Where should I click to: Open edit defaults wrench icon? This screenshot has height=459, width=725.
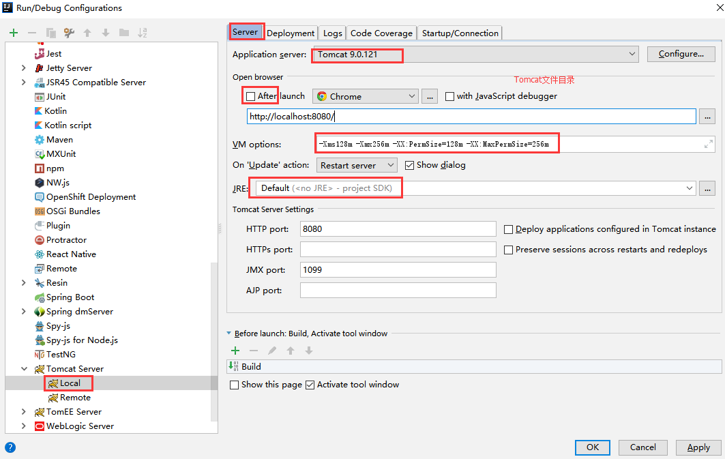click(x=70, y=33)
